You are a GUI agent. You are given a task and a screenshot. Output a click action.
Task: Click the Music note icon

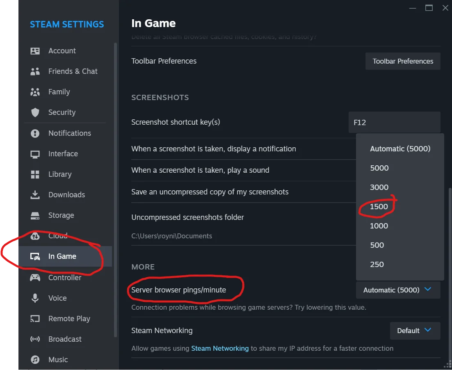[x=35, y=360]
